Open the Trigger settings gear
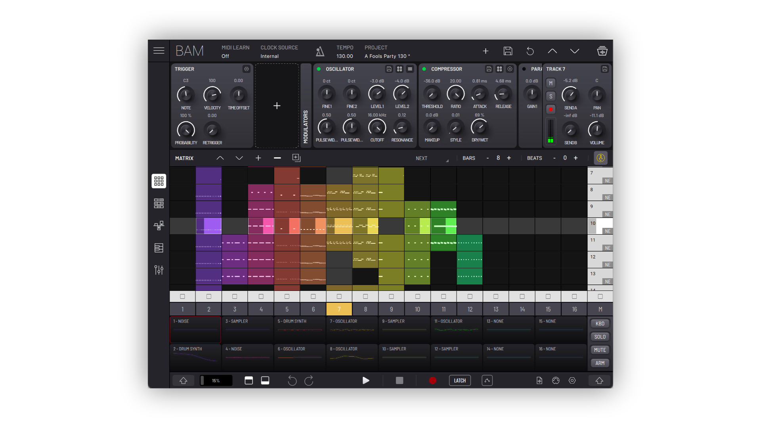Viewport: 761px width, 428px height. 247,69
